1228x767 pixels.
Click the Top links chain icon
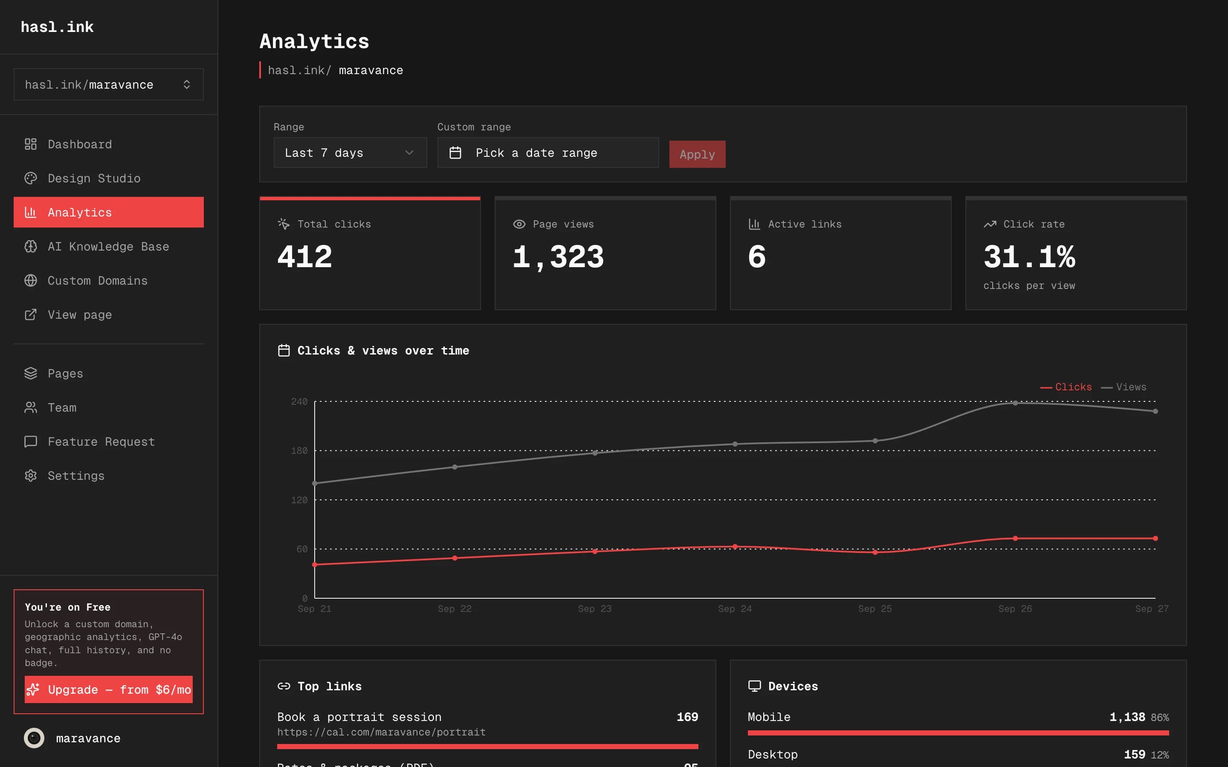point(284,686)
